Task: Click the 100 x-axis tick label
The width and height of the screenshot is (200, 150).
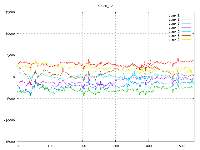Action: [50, 146]
